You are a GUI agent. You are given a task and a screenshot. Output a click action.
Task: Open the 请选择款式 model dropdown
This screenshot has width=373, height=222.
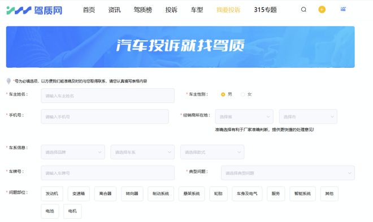click(x=212, y=152)
